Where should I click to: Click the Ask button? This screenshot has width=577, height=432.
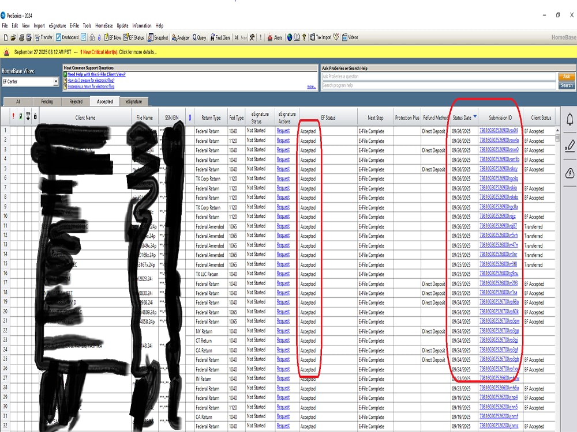567,77
